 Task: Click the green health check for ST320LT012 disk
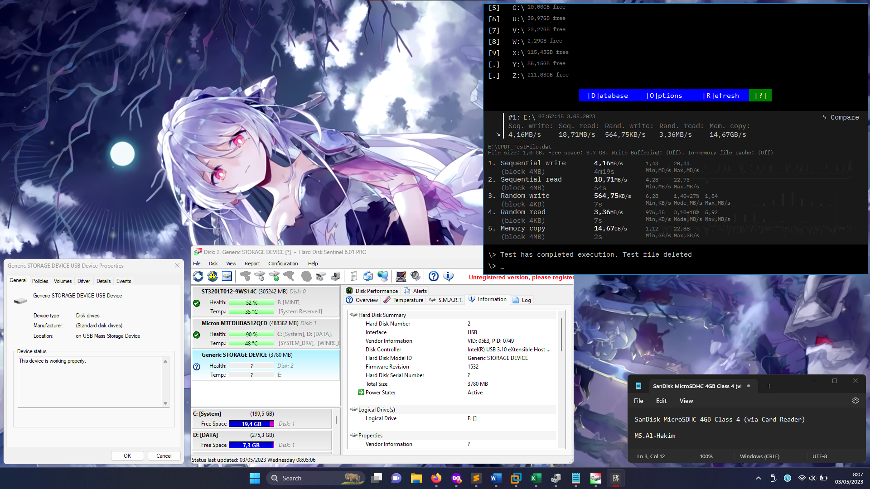click(x=197, y=303)
